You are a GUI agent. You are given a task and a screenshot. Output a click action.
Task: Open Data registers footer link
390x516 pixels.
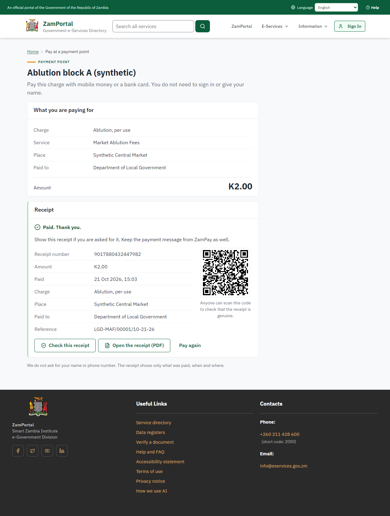point(151,432)
